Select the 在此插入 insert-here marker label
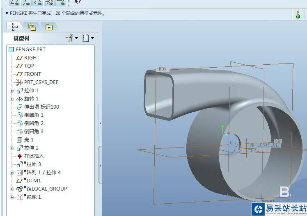Image resolution: width=307 pixels, height=216 pixels. (34, 156)
